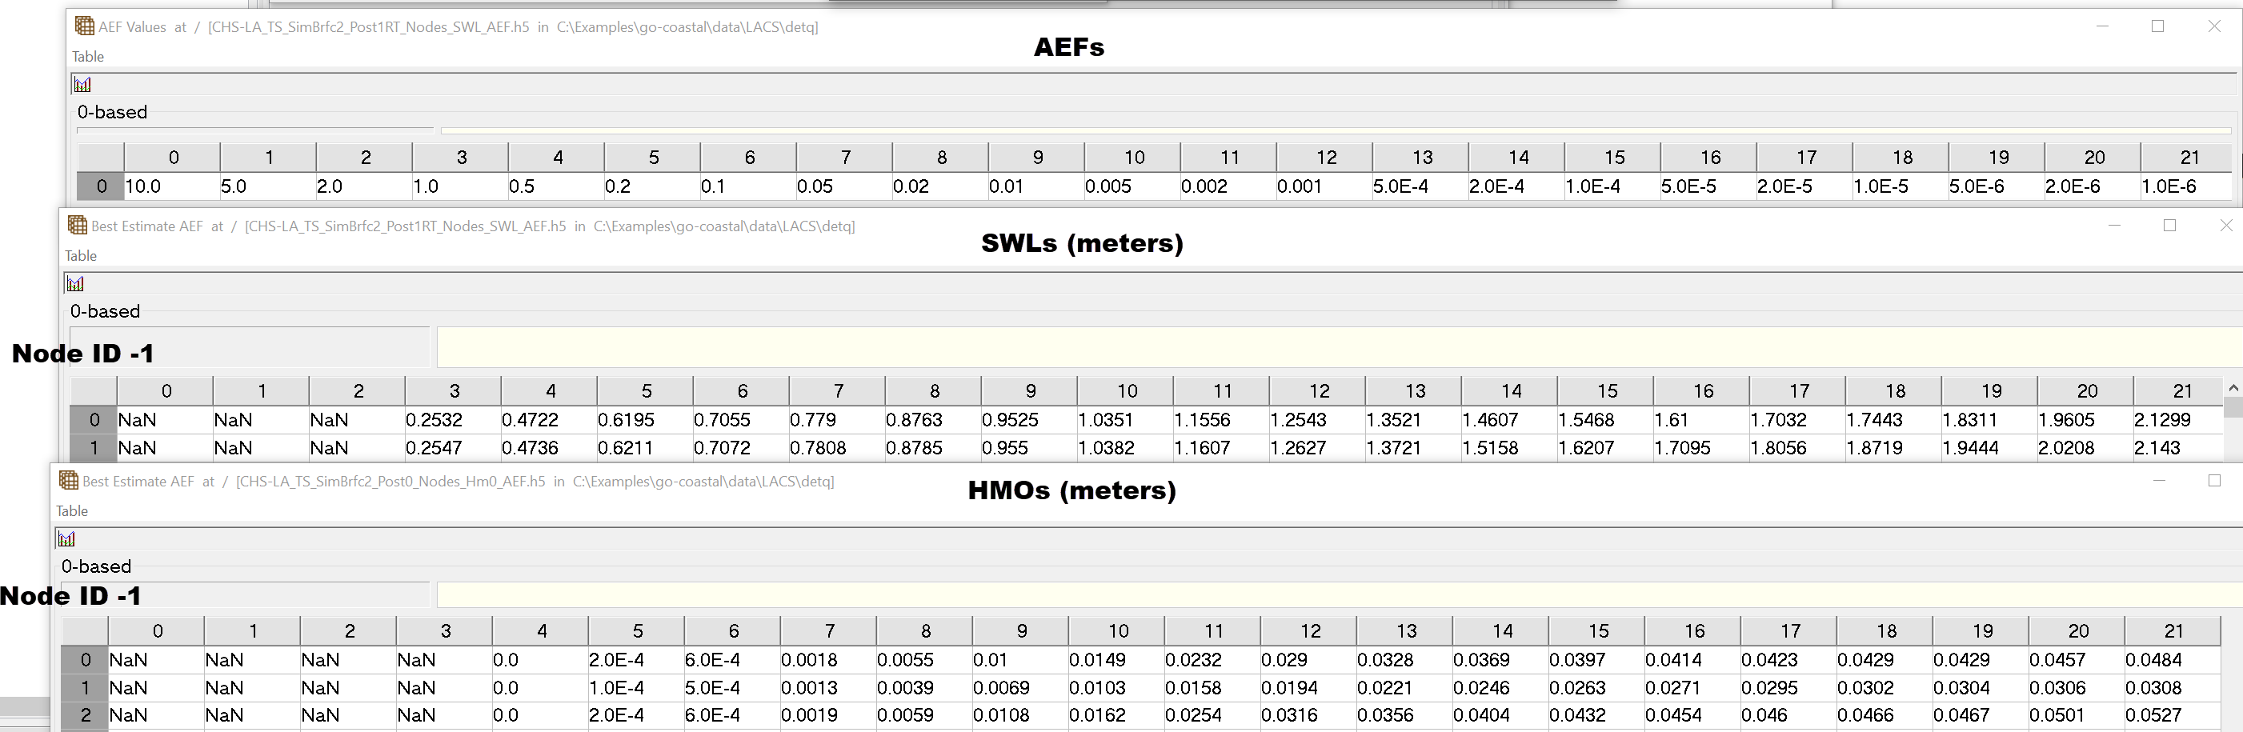
Task: Maximize the AEF Values window
Action: point(2157,26)
